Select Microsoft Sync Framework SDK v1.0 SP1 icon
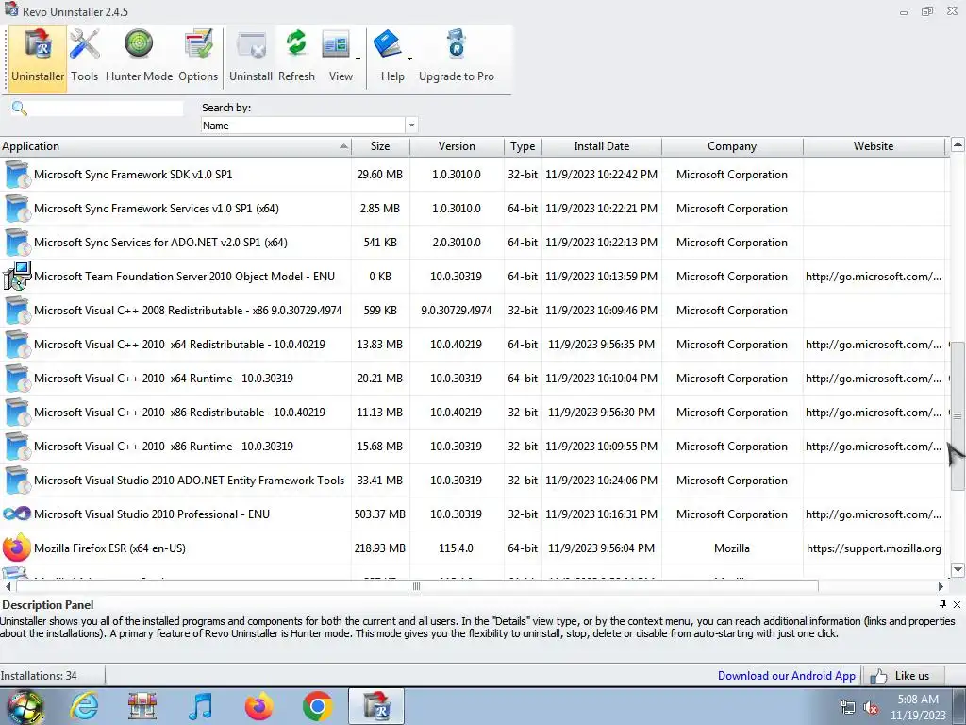 point(17,175)
